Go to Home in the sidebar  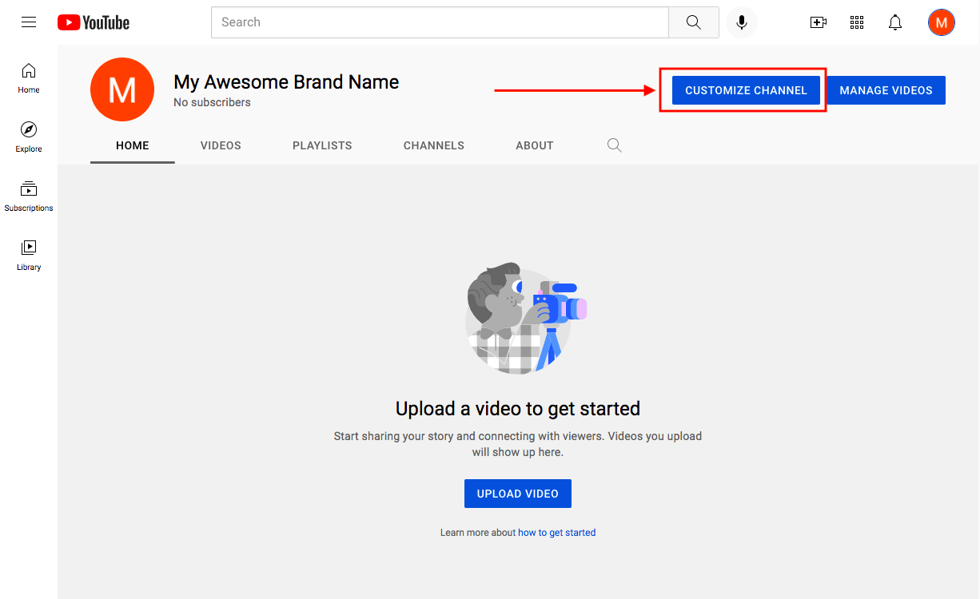(x=29, y=78)
